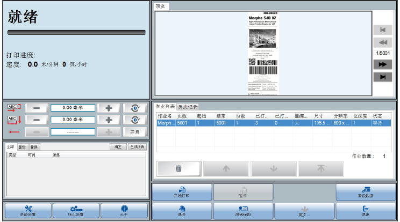Click 退出 to exit the application
Viewport: 400px width, 222px height.
pos(366,211)
